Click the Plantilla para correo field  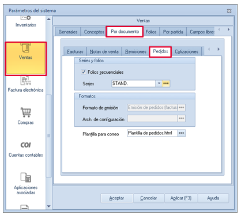point(152,133)
